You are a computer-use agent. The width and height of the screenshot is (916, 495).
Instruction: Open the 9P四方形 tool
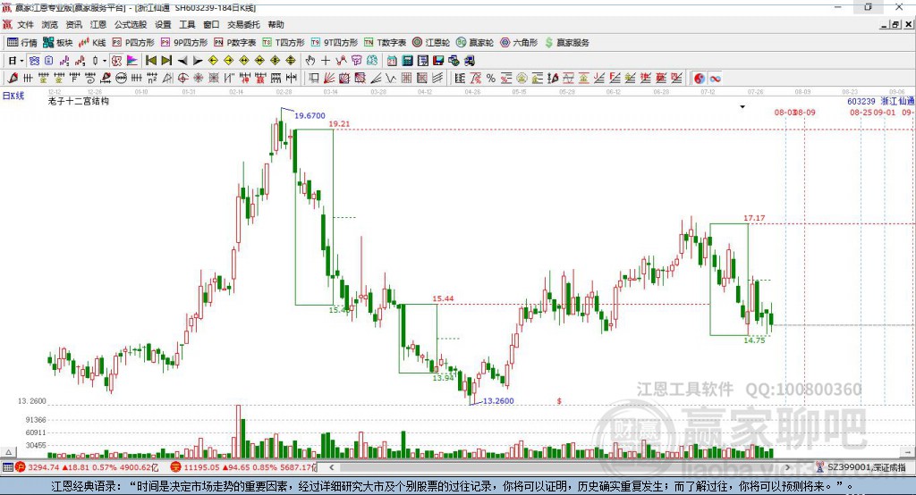[184, 43]
